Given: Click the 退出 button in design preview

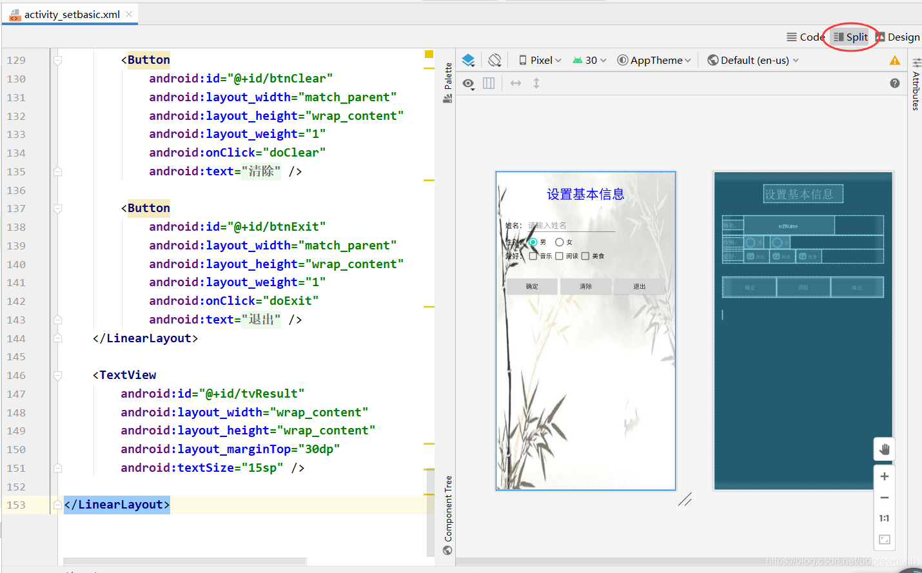Looking at the screenshot, I should pyautogui.click(x=639, y=286).
